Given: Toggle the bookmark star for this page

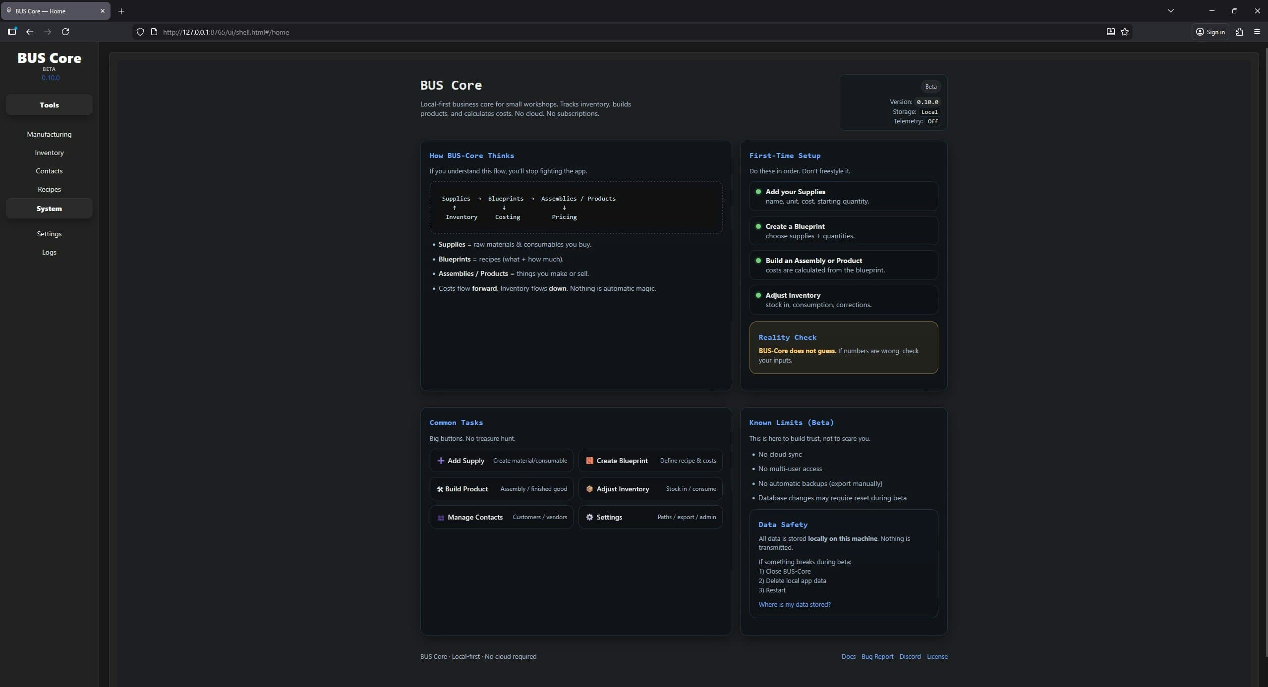Looking at the screenshot, I should pos(1124,32).
